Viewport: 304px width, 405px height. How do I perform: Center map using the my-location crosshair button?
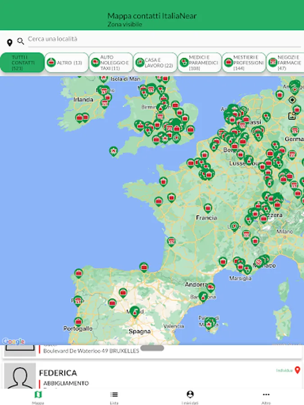click(x=292, y=100)
